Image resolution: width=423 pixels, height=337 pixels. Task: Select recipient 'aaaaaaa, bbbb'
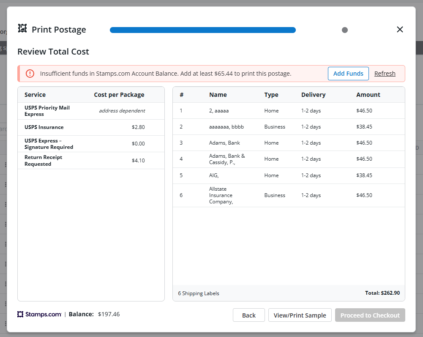[x=227, y=127]
